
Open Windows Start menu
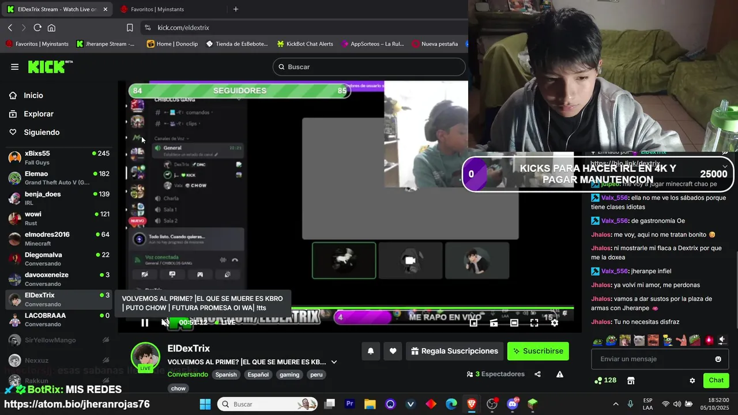[x=205, y=404]
